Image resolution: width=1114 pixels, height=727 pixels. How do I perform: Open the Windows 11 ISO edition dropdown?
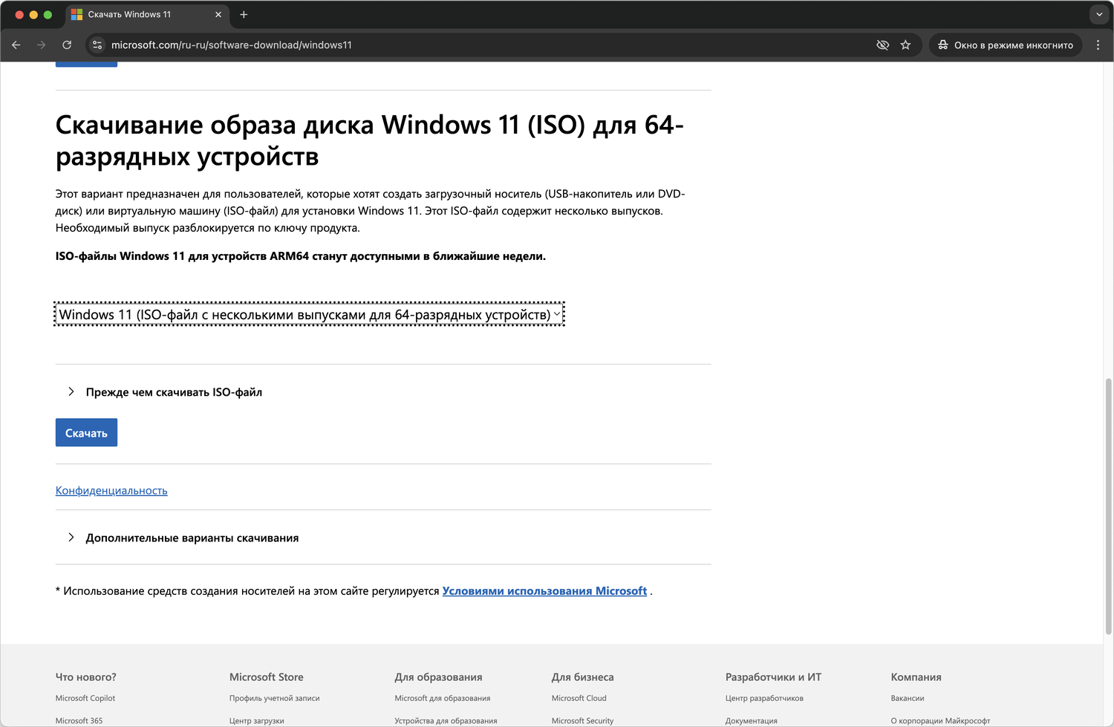[x=309, y=315]
